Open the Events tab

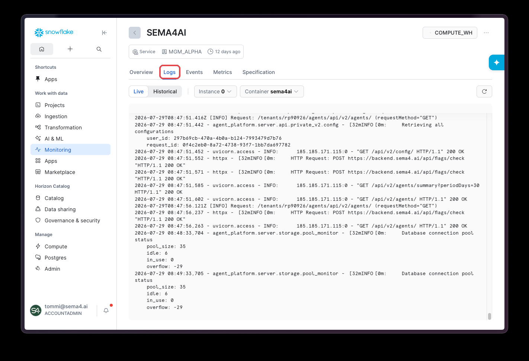point(194,72)
